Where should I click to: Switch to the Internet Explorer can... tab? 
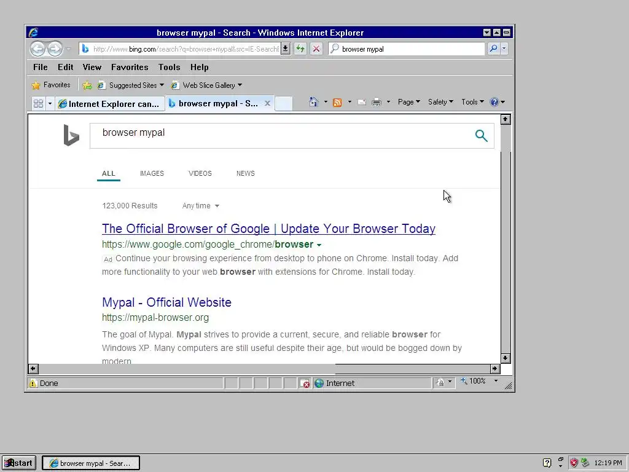[109, 104]
